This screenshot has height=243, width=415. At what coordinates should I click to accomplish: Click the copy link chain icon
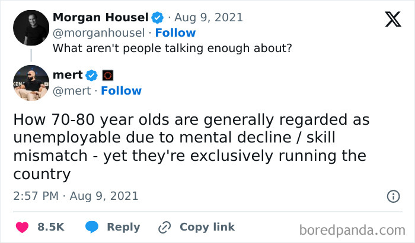(164, 227)
